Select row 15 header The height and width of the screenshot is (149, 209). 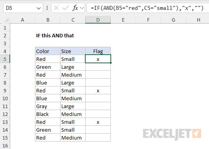coord(5,138)
